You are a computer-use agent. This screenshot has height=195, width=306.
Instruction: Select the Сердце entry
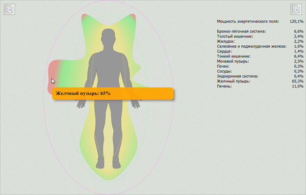[x=260, y=51]
